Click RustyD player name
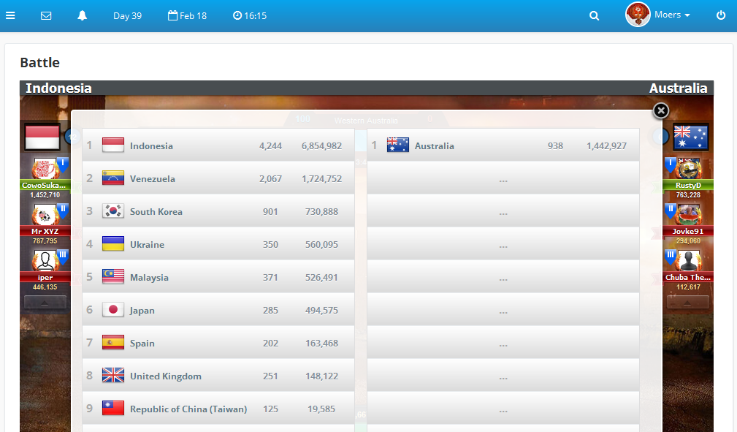Image resolution: width=737 pixels, height=432 pixels. coord(688,185)
